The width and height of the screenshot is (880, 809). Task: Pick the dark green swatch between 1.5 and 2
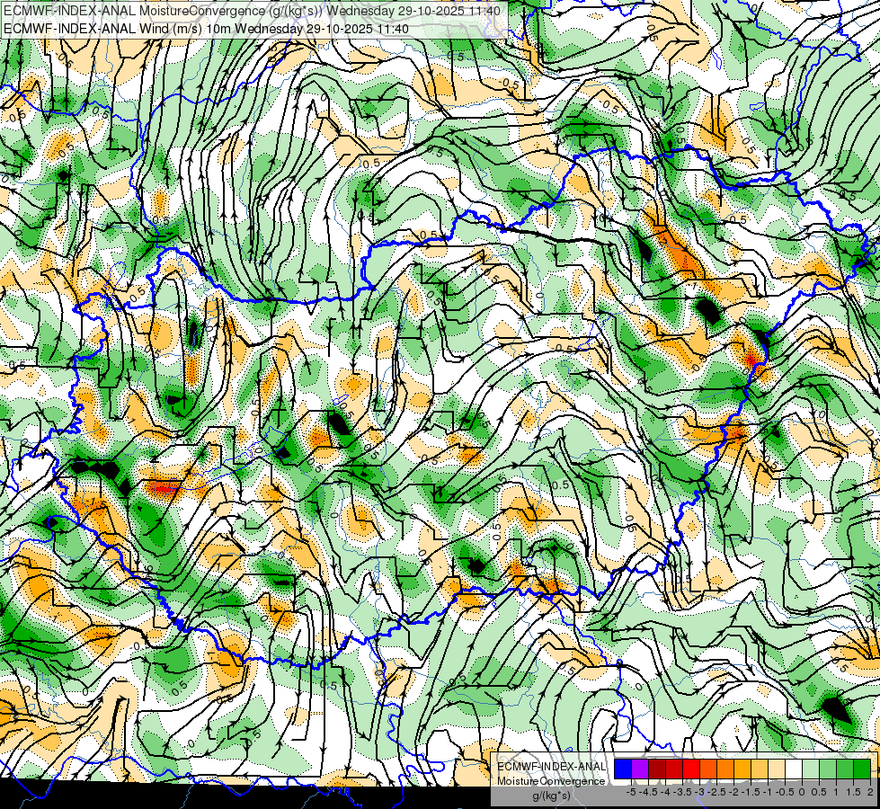tap(862, 769)
